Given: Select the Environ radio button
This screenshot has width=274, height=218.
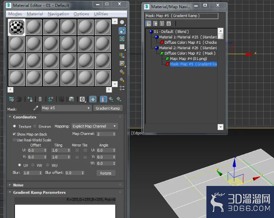Looking at the screenshot, I should click(35, 126).
